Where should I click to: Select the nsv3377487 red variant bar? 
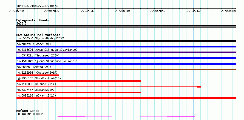pos(78,92)
